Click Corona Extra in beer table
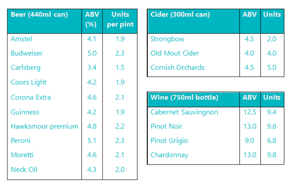The image size is (292, 184). [31, 97]
